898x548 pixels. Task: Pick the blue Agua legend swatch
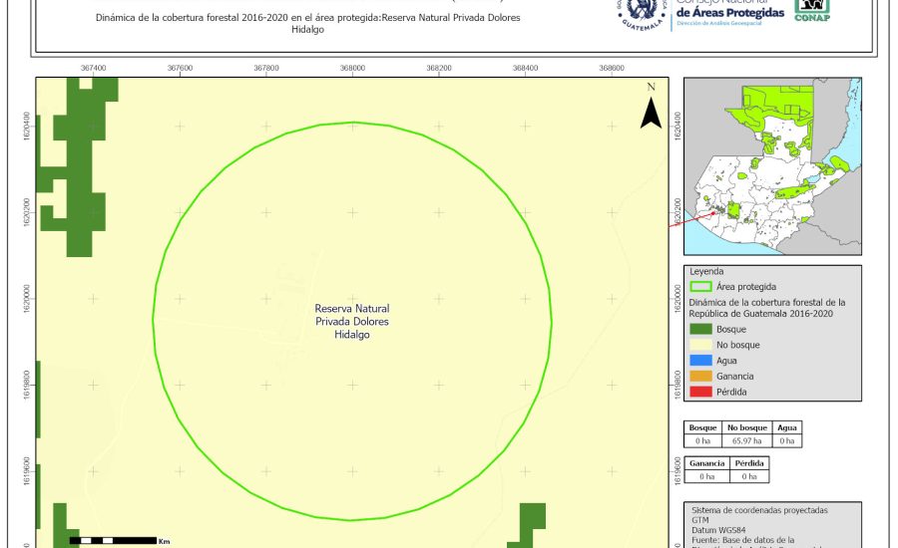701,361
